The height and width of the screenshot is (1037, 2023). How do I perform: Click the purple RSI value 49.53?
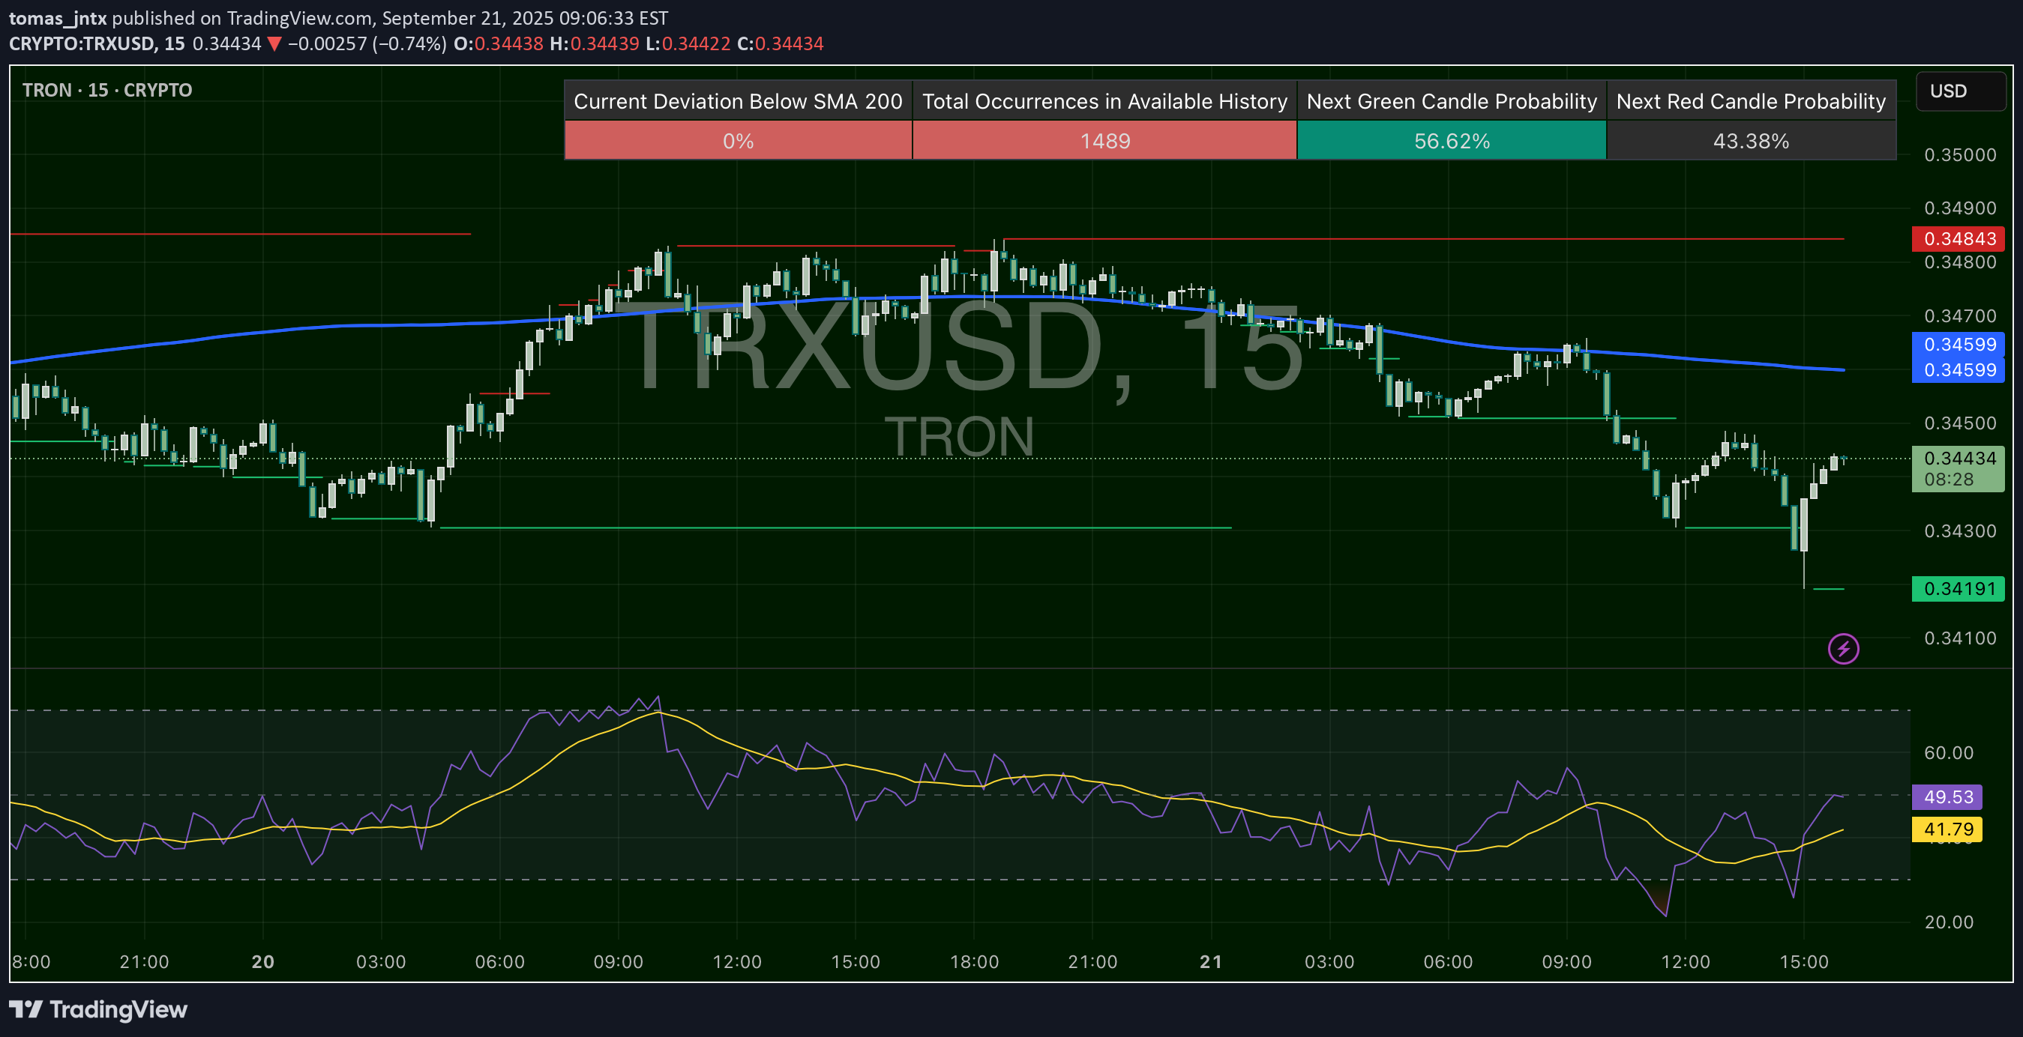click(x=1947, y=796)
